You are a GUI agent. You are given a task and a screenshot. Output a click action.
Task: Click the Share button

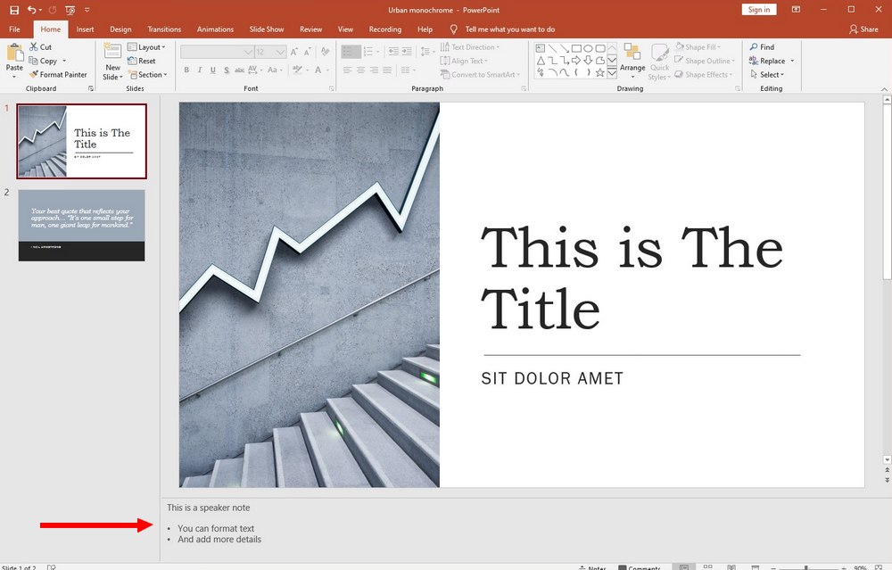point(863,29)
